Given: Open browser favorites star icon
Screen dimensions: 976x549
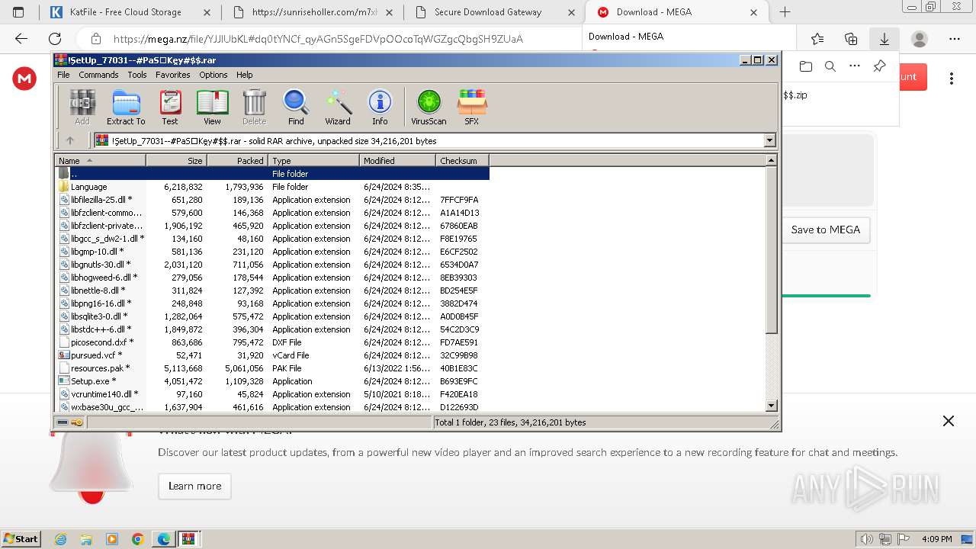Looking at the screenshot, I should tap(817, 39).
